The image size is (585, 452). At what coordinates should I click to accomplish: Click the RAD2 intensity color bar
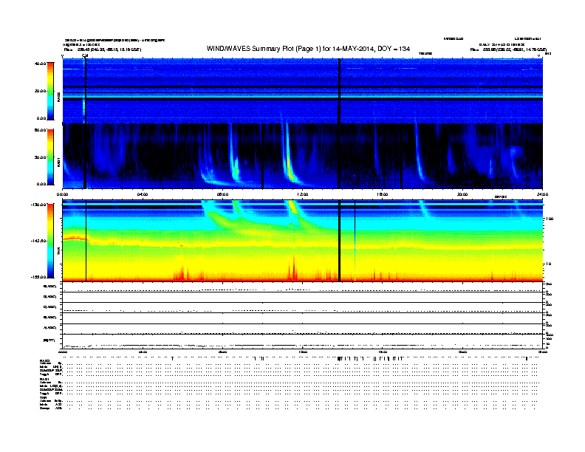point(50,91)
